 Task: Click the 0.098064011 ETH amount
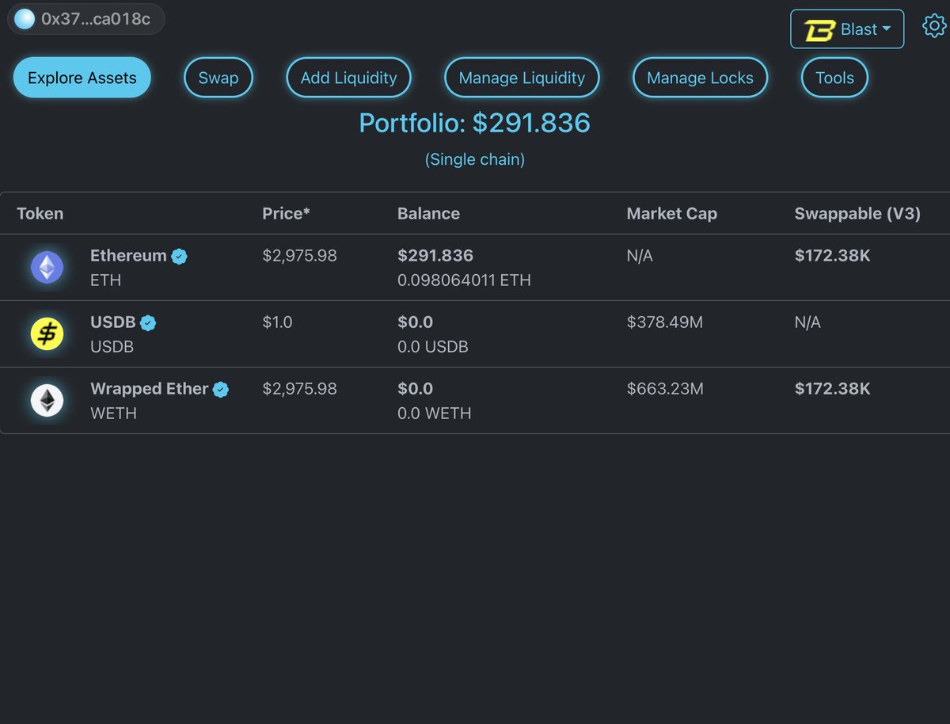pos(464,280)
